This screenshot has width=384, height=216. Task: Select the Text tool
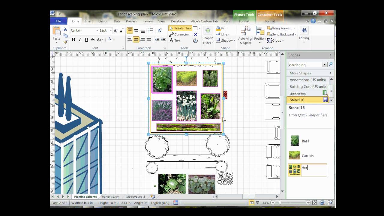coord(175,40)
